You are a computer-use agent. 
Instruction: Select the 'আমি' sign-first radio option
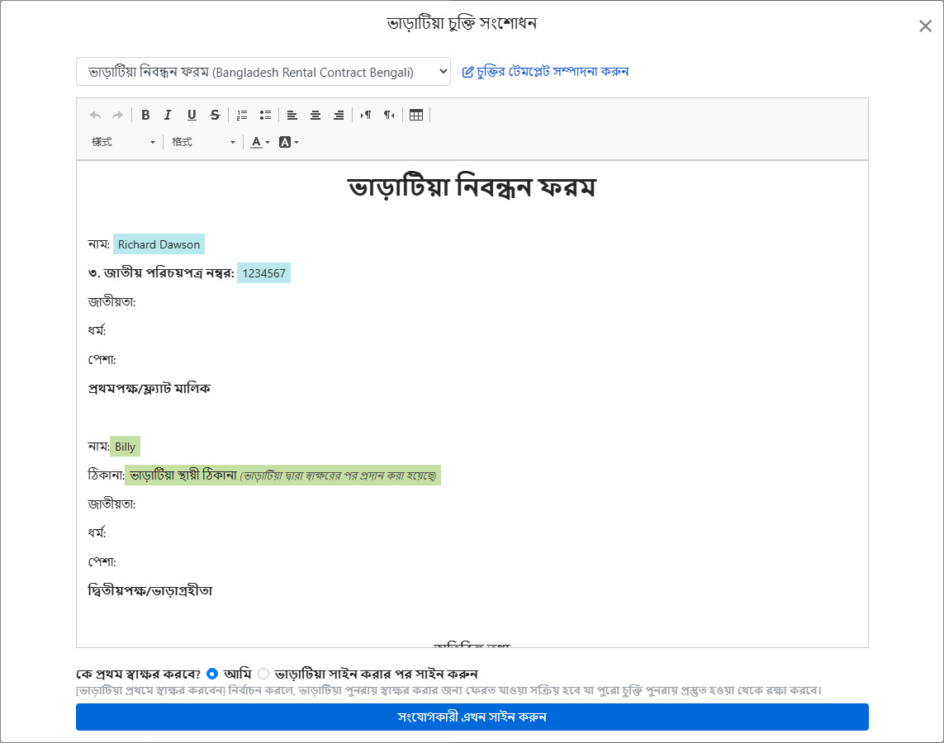212,674
